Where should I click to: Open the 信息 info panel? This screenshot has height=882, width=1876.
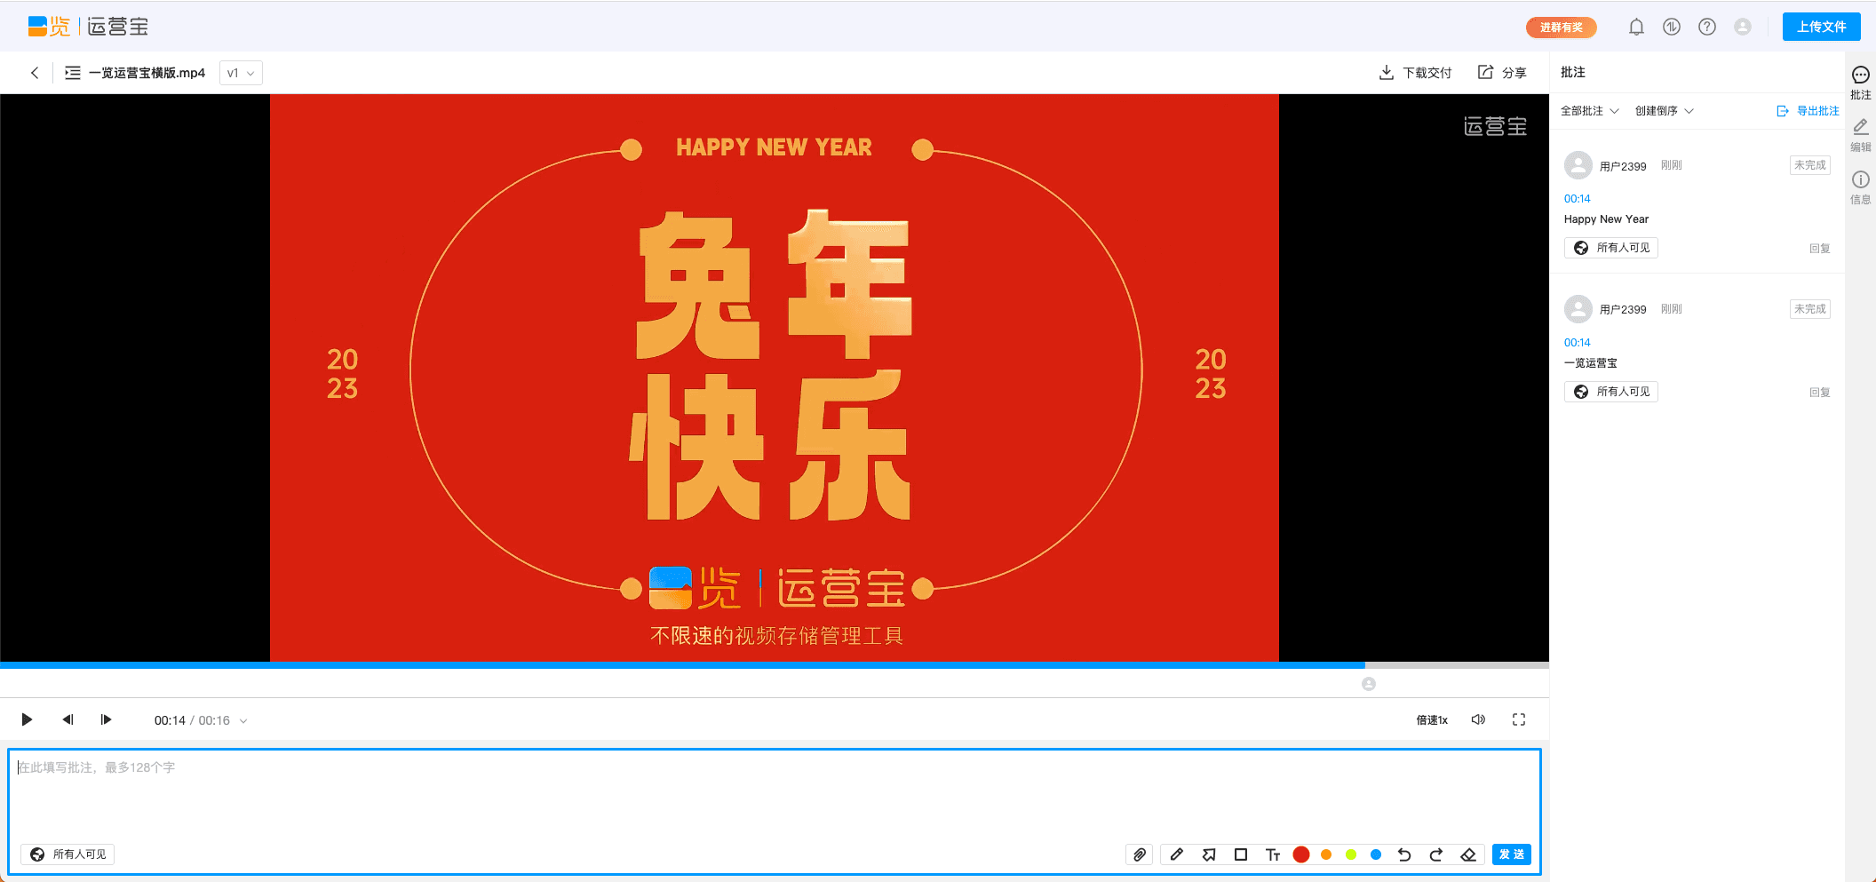click(1861, 185)
